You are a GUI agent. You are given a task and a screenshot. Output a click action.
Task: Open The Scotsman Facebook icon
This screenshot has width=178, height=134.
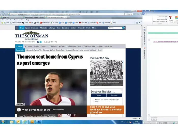coord(38,42)
